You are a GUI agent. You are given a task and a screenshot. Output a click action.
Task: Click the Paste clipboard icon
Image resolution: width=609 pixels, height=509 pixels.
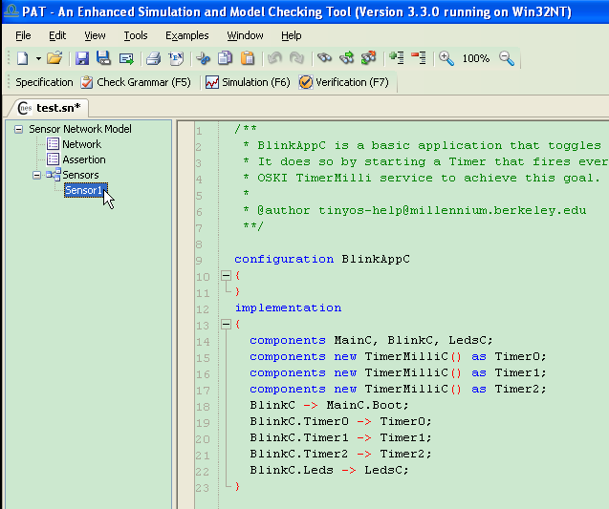(247, 58)
